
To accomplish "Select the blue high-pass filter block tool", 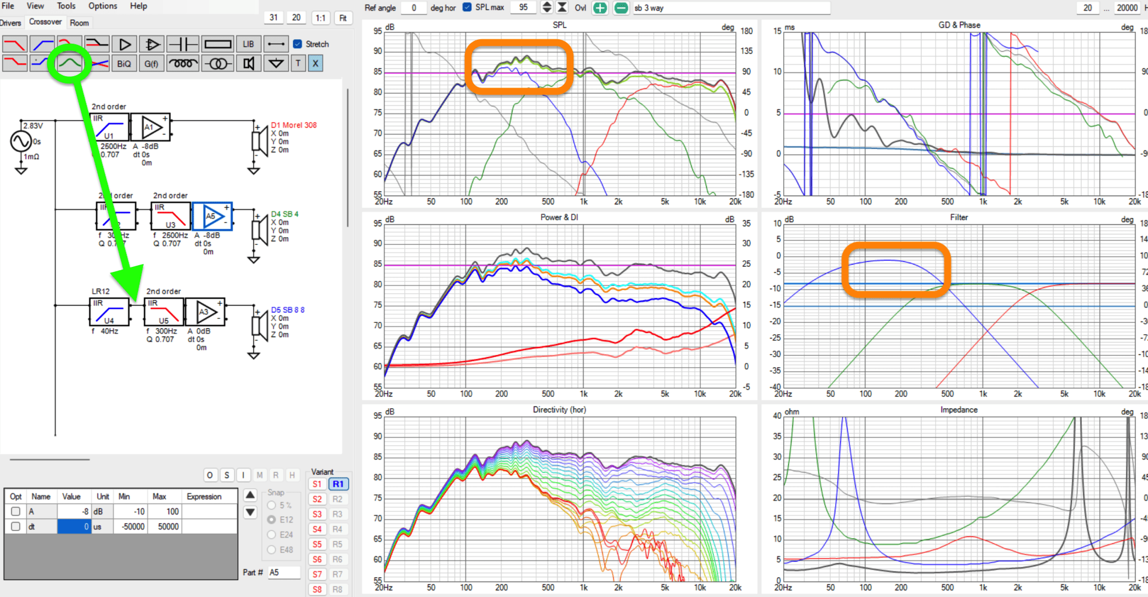I will tap(42, 44).
